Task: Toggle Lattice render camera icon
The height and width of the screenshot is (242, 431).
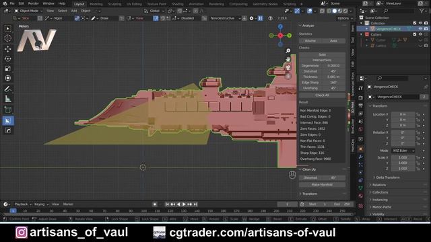Action: pos(426,46)
